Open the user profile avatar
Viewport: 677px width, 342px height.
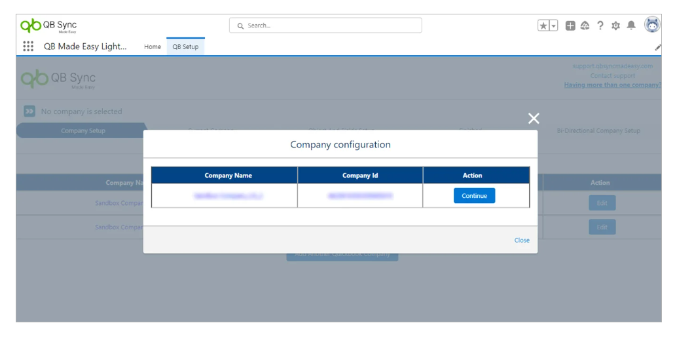[652, 25]
